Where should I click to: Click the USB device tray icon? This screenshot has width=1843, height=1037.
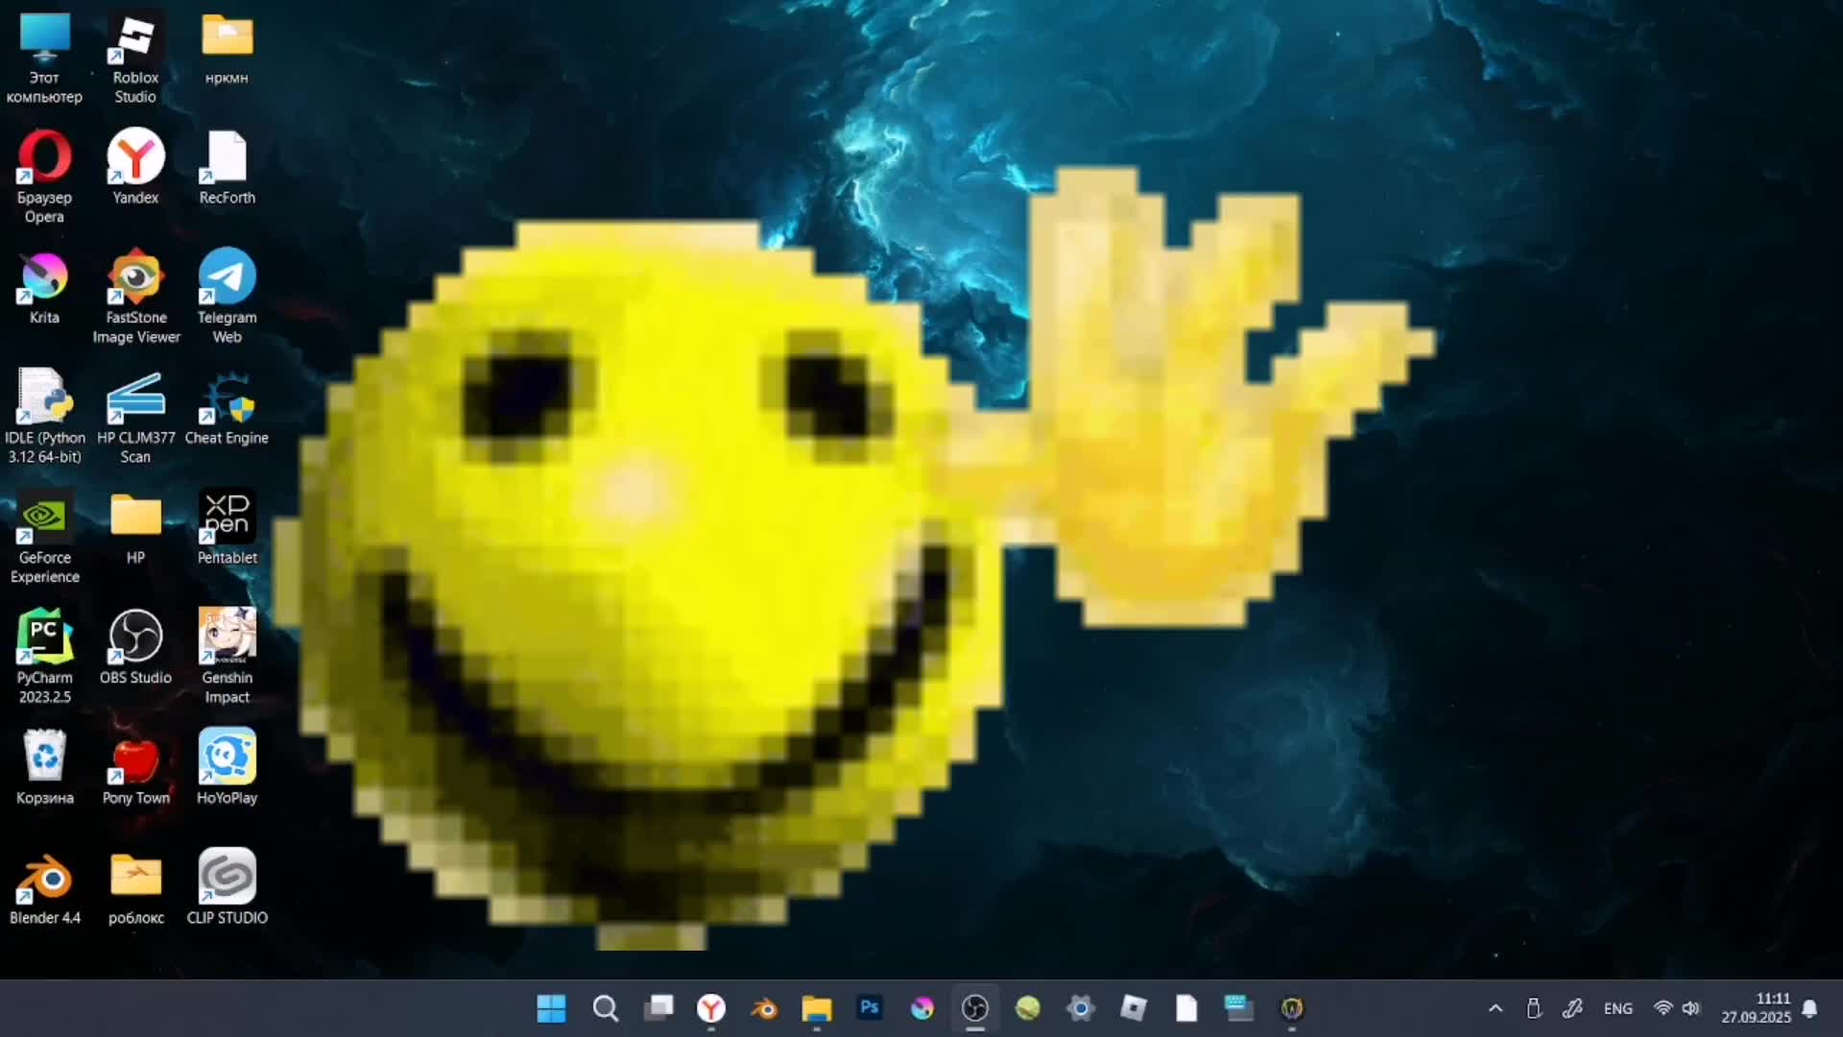point(1534,1008)
